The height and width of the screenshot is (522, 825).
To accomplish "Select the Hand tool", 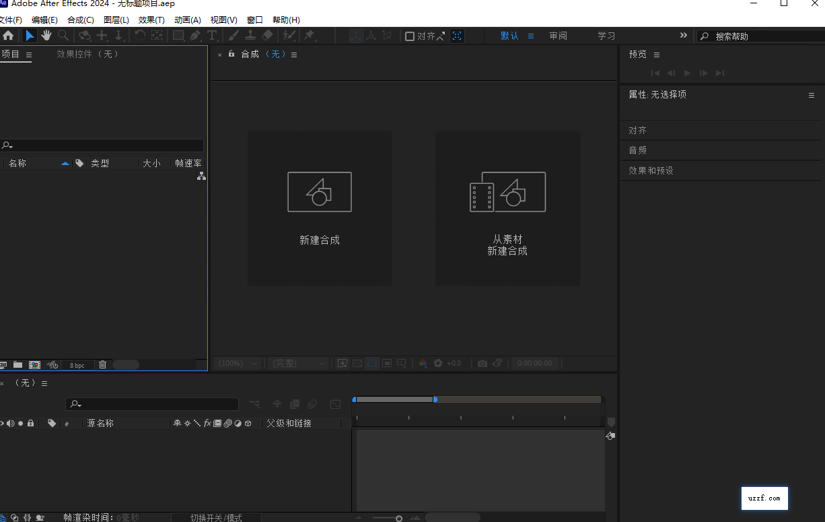I will 46,35.
